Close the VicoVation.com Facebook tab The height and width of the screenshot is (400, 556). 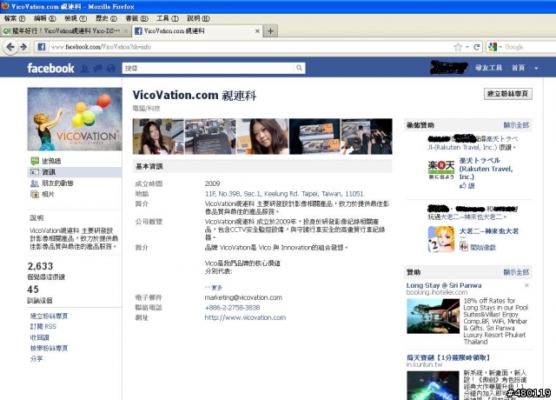tap(257, 31)
